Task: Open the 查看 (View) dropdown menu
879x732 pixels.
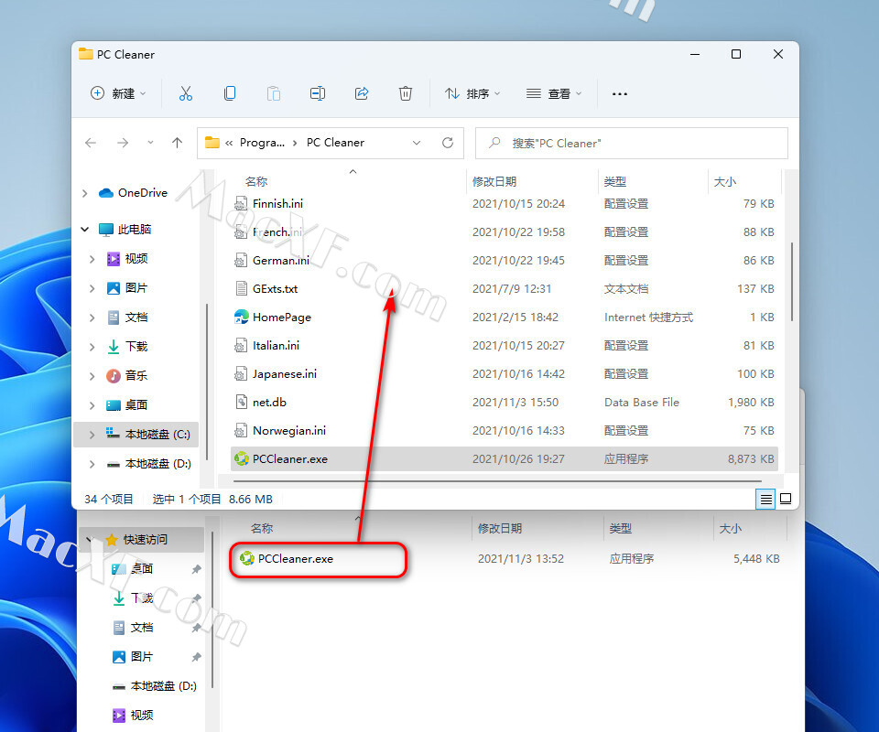Action: (x=554, y=93)
